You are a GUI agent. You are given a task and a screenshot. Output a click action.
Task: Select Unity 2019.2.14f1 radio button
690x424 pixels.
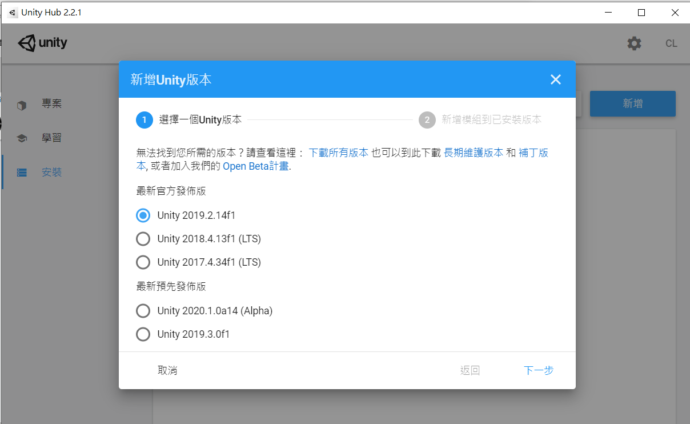pos(143,215)
